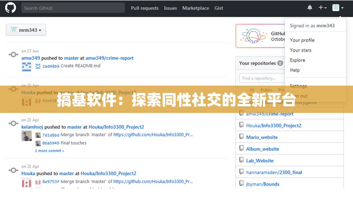Expand the mrm343 account switcher
Screen dimensions: 353x199
pos(26,30)
